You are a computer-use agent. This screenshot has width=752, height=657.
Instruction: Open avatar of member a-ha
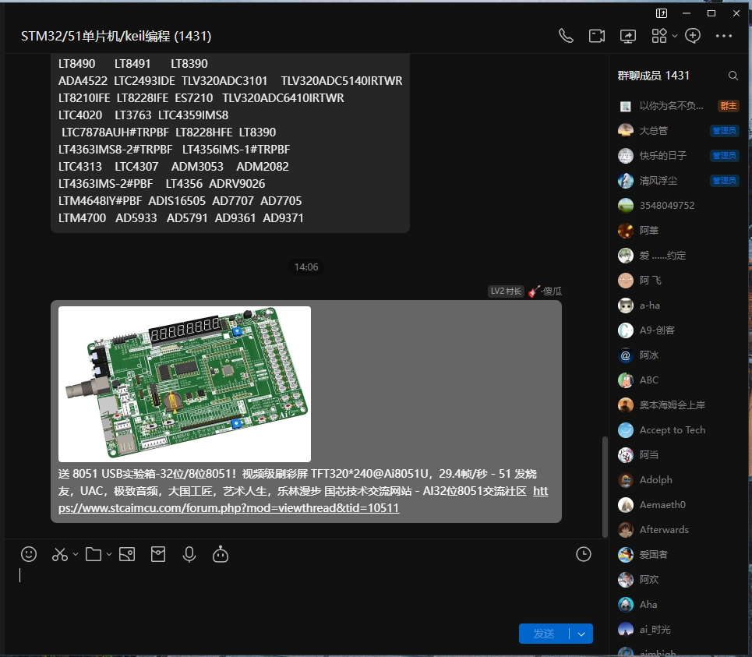pos(626,305)
